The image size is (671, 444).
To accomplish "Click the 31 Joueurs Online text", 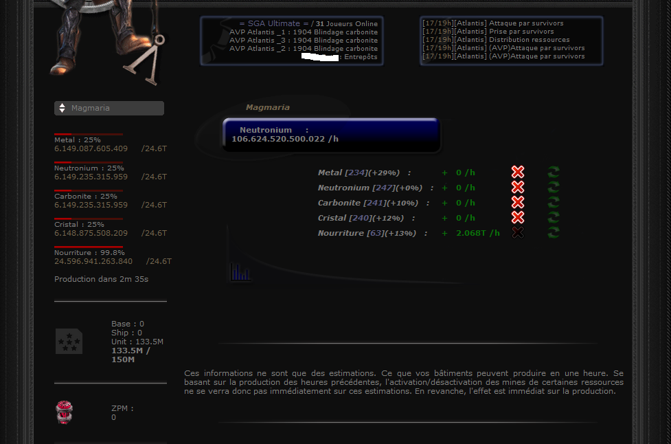I will coord(347,24).
